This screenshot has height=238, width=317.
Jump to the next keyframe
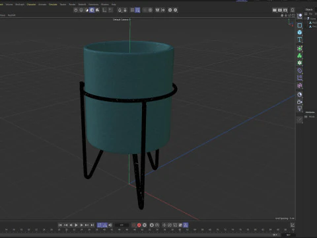[x=87, y=225]
